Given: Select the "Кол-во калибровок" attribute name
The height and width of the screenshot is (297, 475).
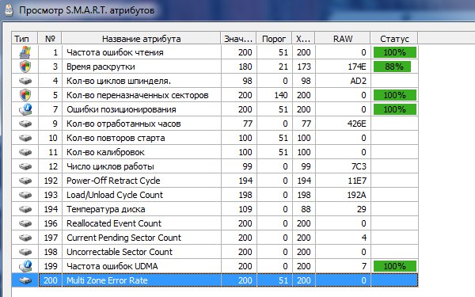Looking at the screenshot, I should (x=105, y=152).
